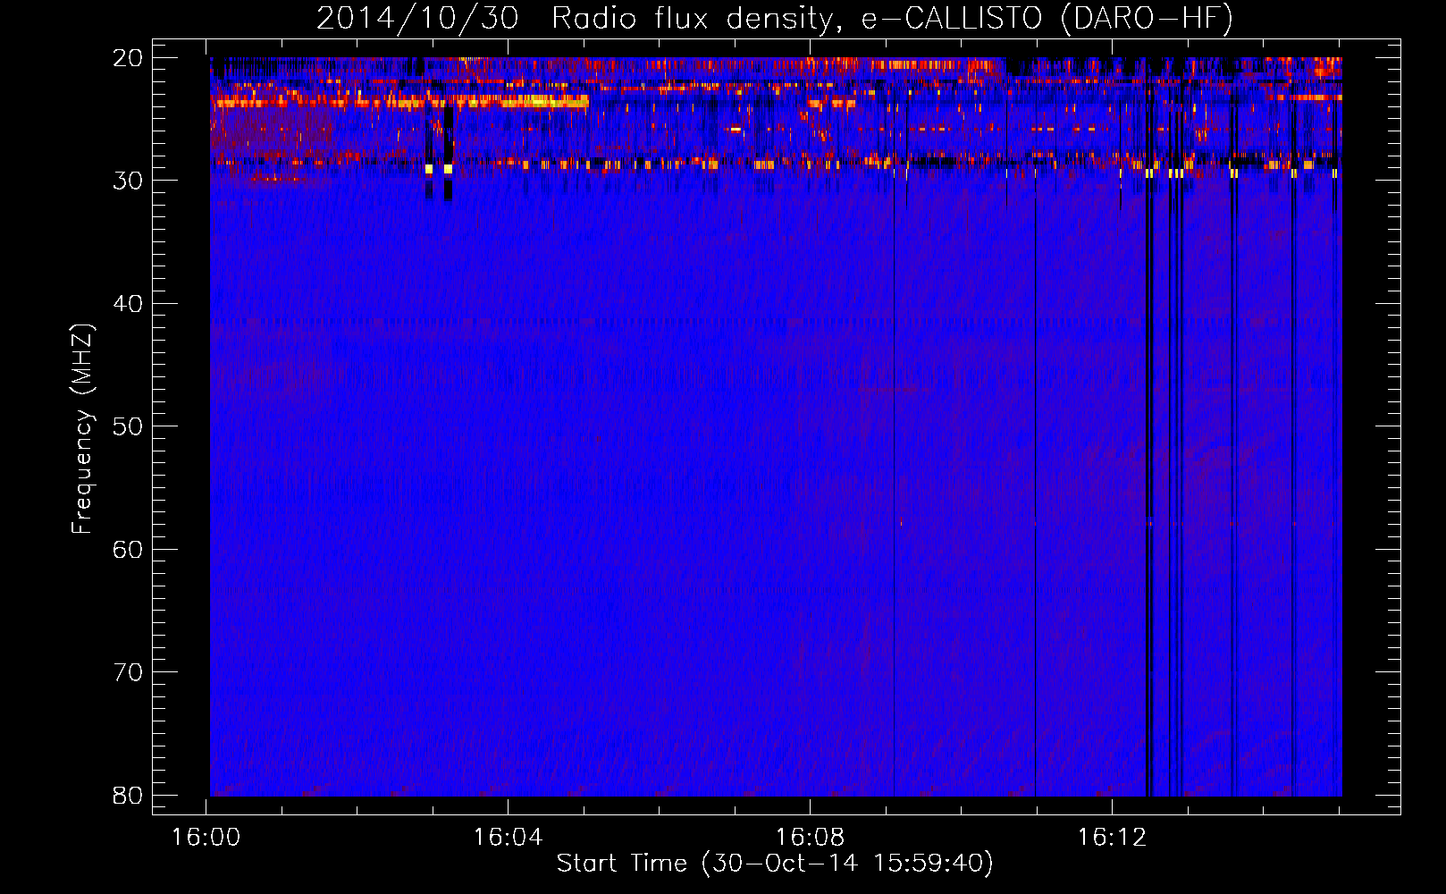Click the 16:12 time tick label
Image resolution: width=1446 pixels, height=894 pixels.
(1112, 838)
